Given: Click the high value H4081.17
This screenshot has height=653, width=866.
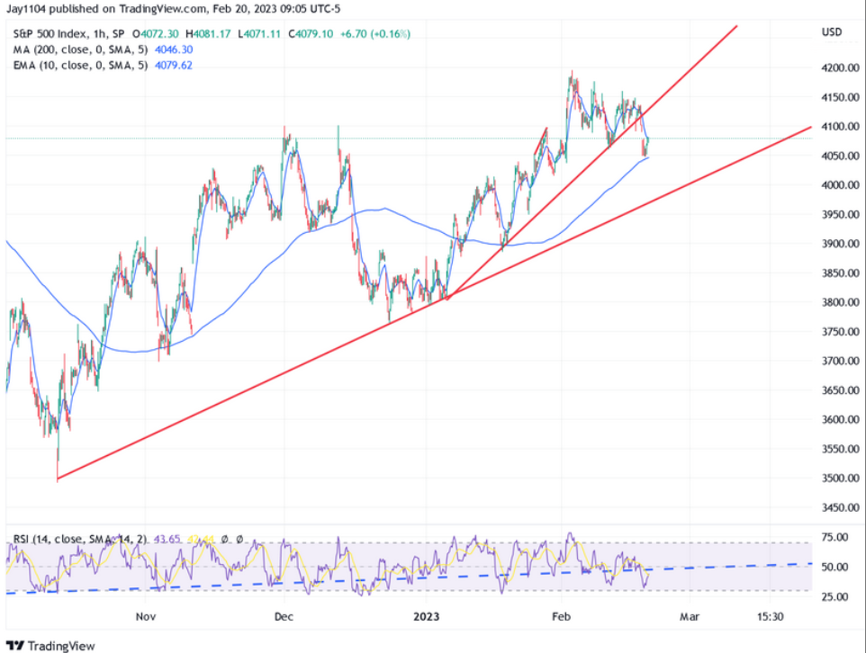Looking at the screenshot, I should pyautogui.click(x=208, y=33).
